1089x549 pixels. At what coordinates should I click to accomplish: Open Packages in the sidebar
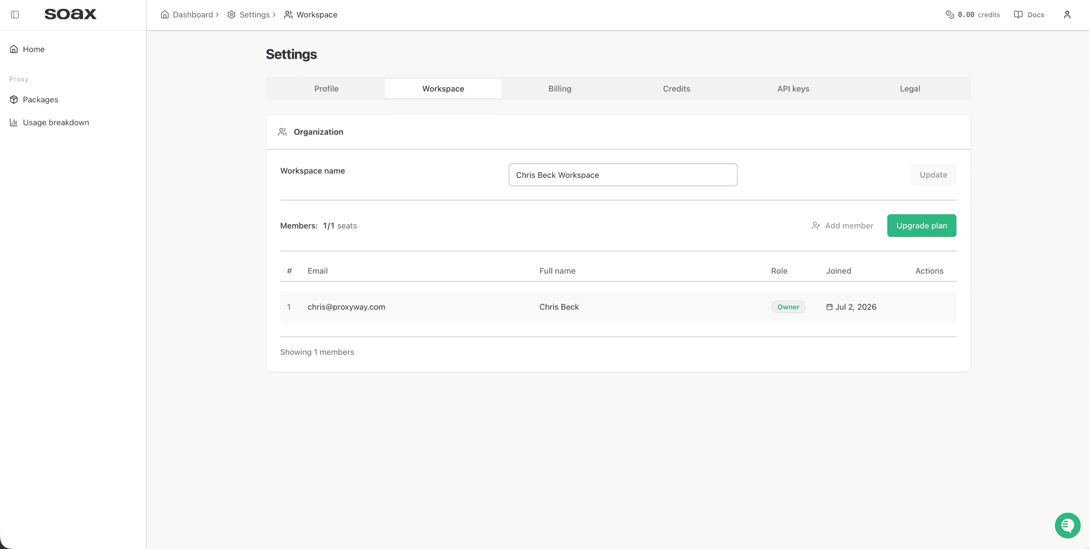click(x=40, y=99)
